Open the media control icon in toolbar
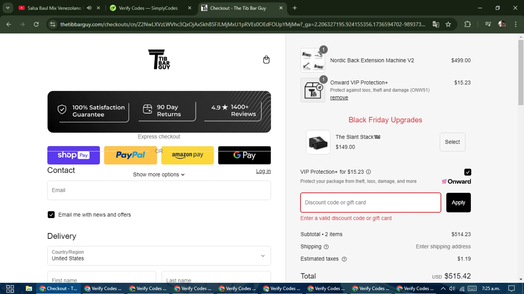 [488, 24]
